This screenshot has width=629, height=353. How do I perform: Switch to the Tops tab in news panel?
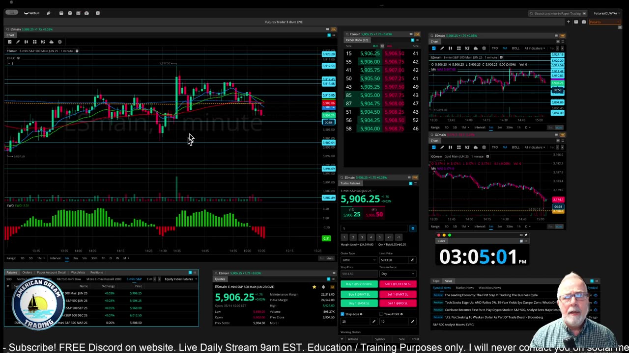pyautogui.click(x=436, y=281)
